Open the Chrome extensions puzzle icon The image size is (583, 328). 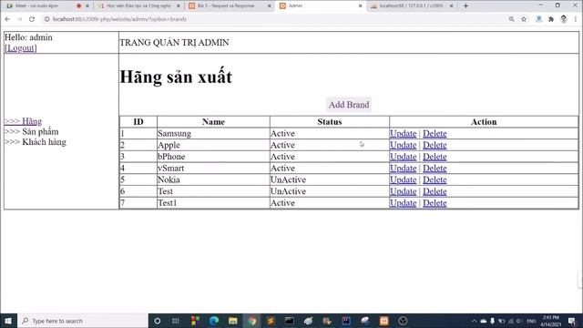(551, 19)
